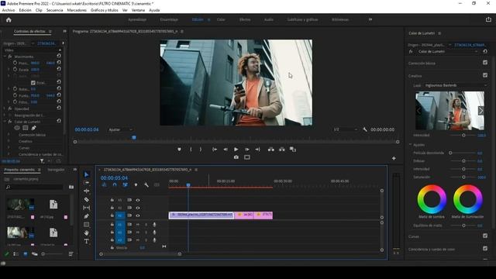Screen dimensions: 496x279
Task: Open program monitor button editor plus
Action: pyautogui.click(x=394, y=158)
